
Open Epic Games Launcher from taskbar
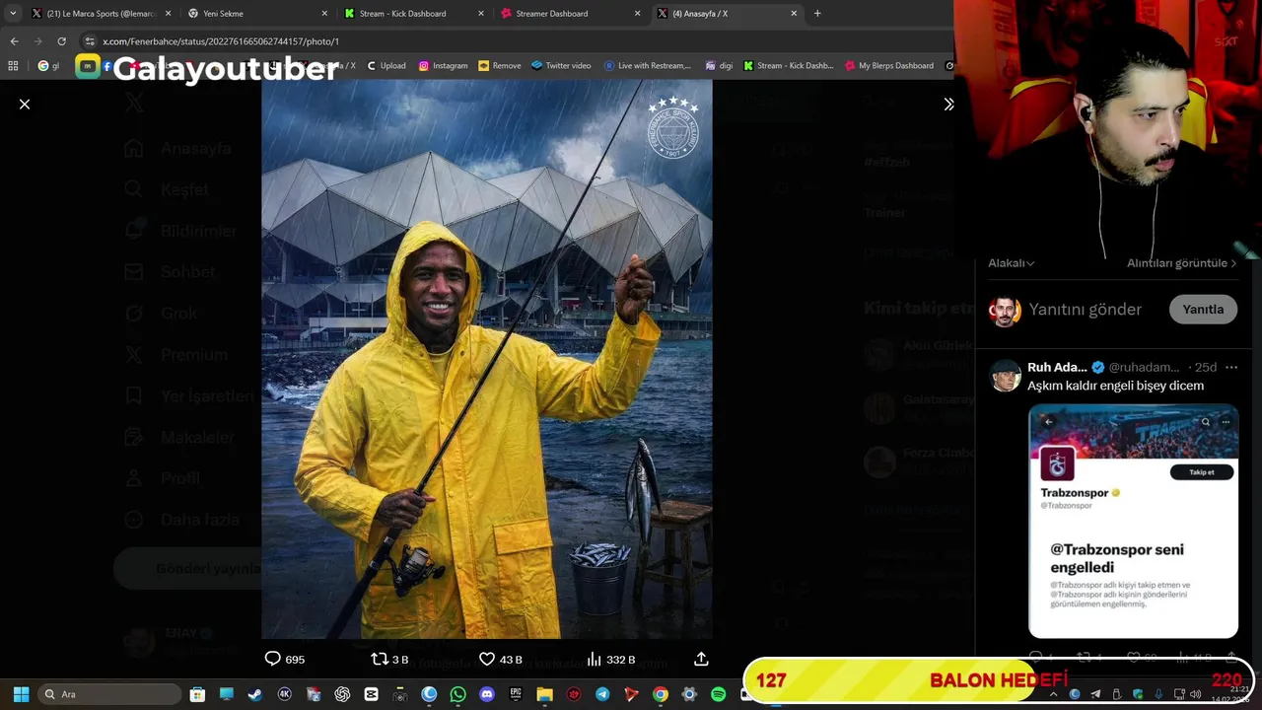coord(516,694)
